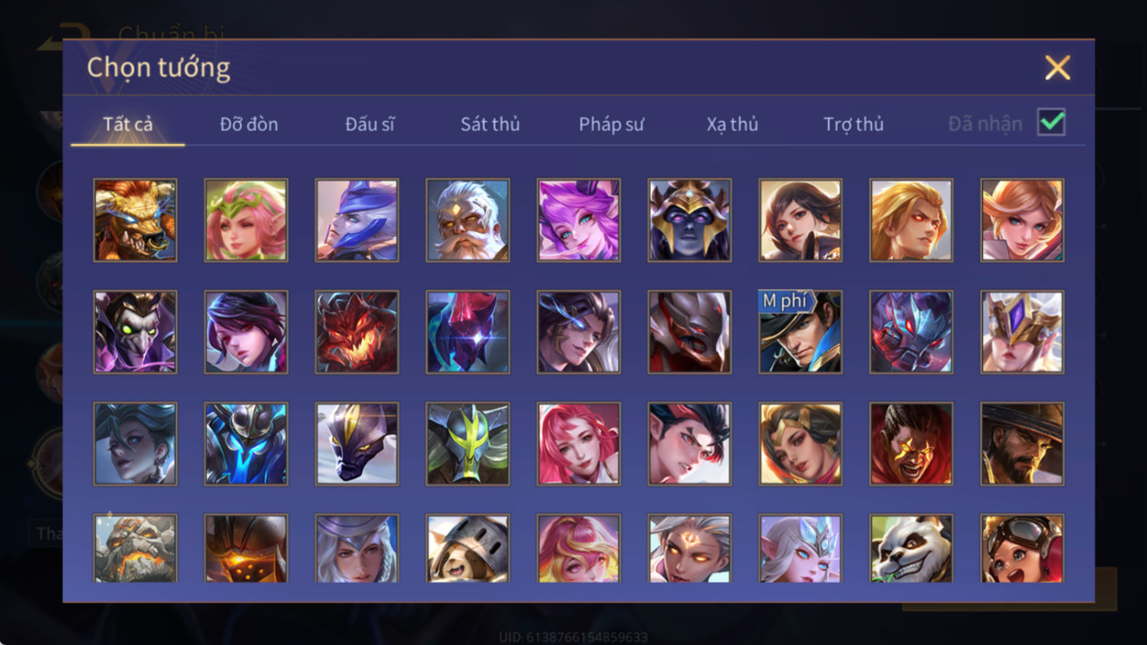This screenshot has width=1147, height=645.
Task: Choose the purple-haired girl with horns
Action: 579,221
